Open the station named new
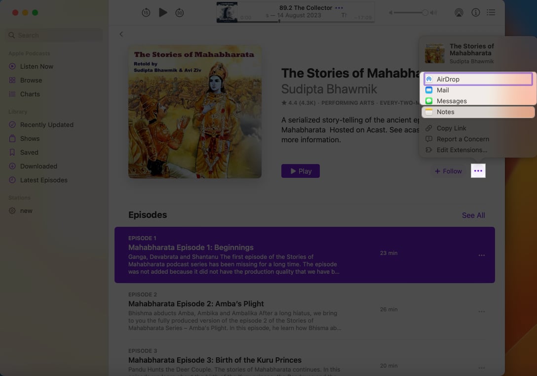 click(26, 211)
